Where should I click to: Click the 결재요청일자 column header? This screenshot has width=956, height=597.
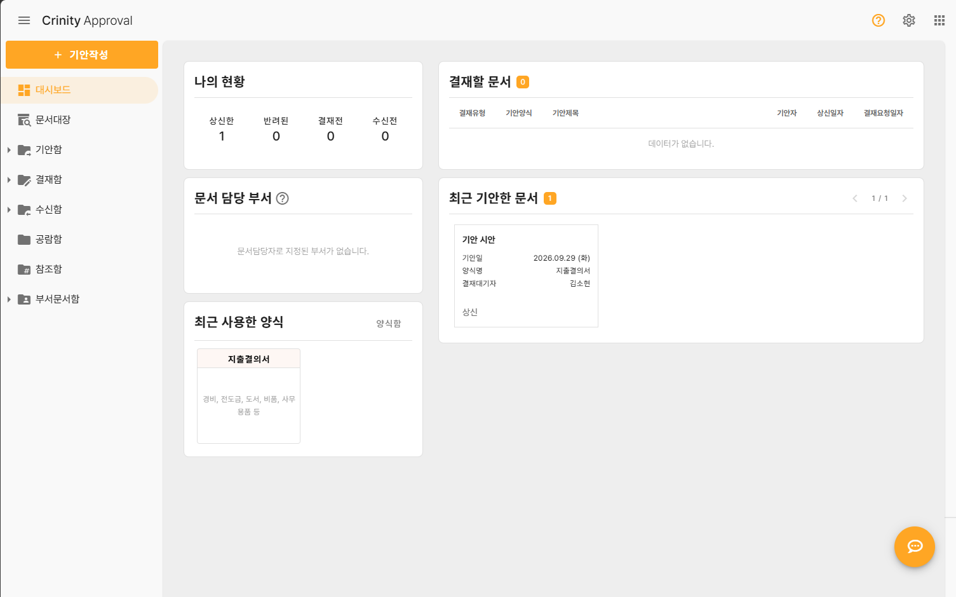click(884, 113)
